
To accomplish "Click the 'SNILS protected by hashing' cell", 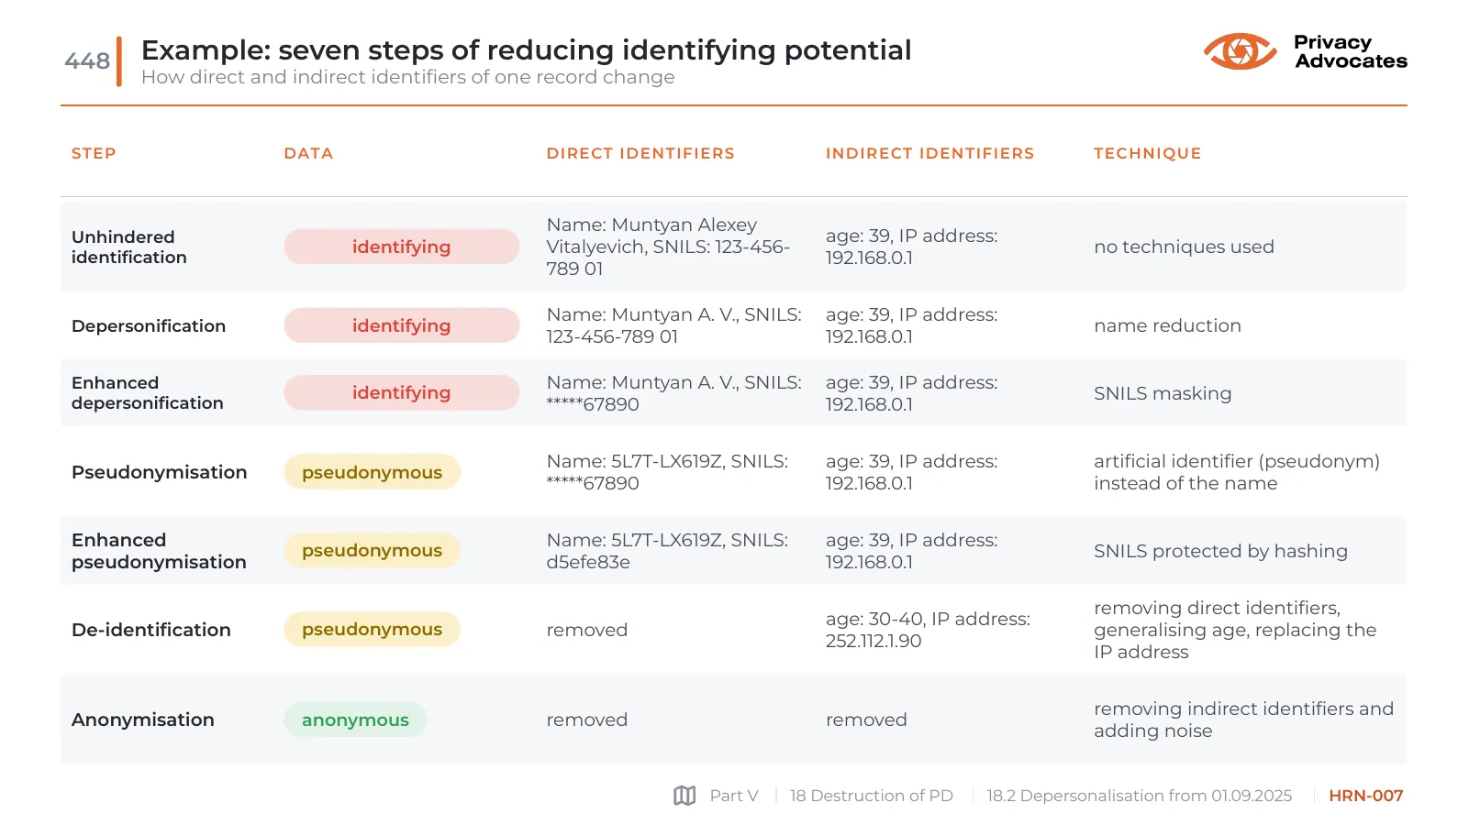I will [x=1220, y=551].
